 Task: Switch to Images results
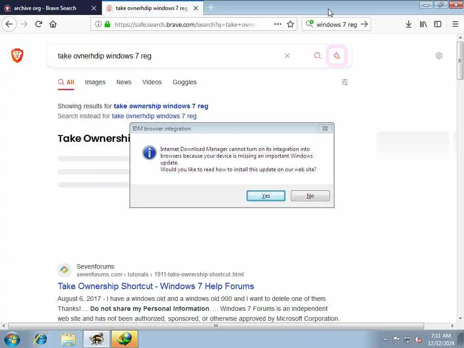95,82
